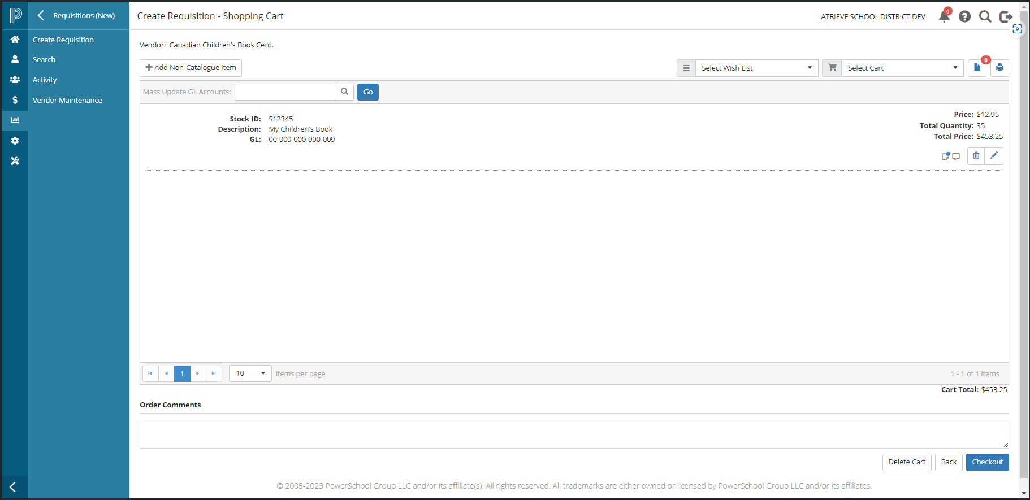Click Add Non-Catalogue Item button
The image size is (1030, 500).
coord(191,68)
